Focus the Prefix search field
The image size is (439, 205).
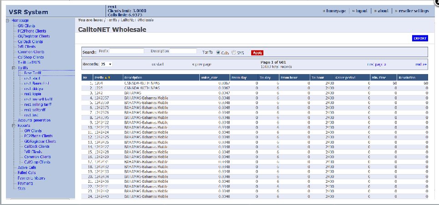coord(127,51)
